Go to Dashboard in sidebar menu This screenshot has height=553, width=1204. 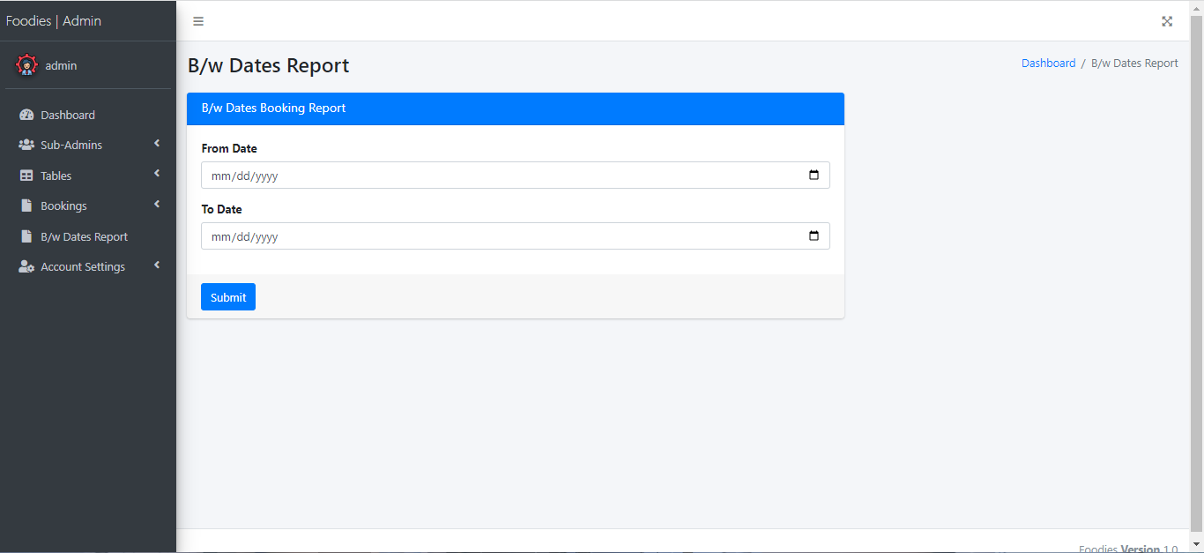[x=68, y=116]
